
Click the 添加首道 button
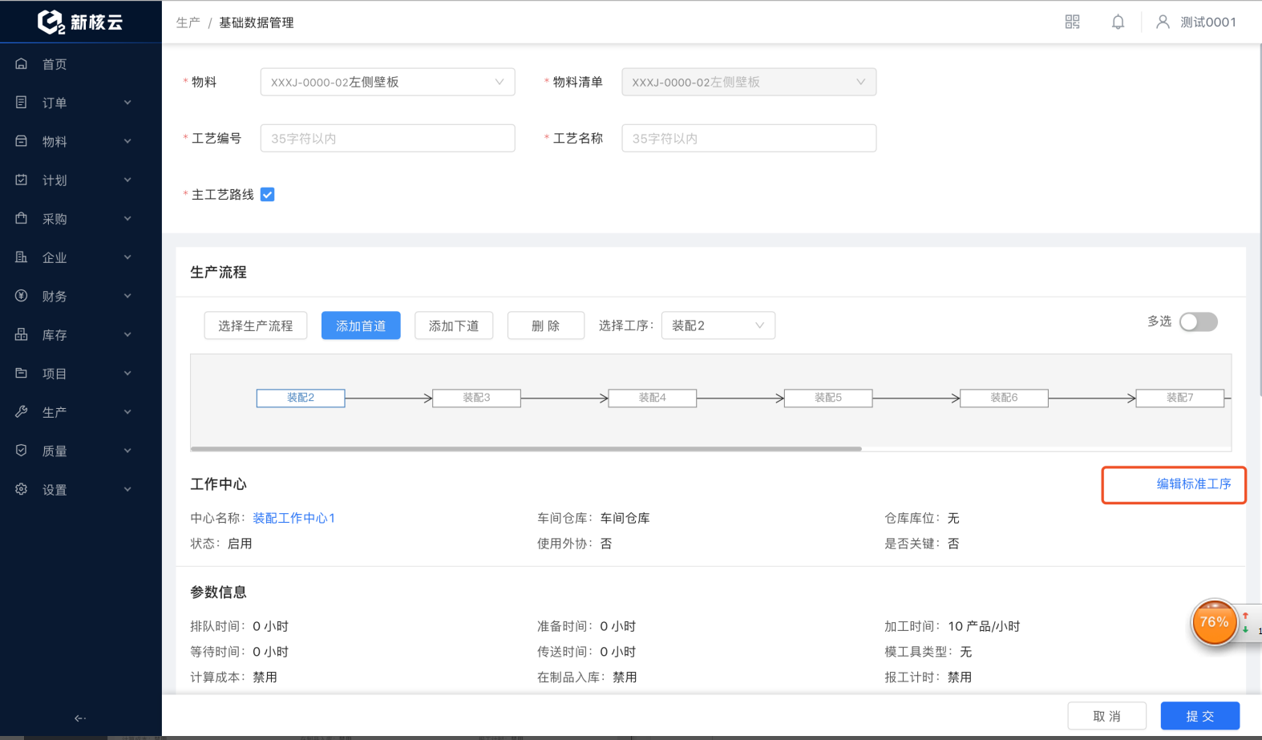pos(361,326)
